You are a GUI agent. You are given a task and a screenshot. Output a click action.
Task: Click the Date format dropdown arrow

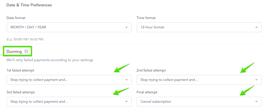(x=126, y=27)
